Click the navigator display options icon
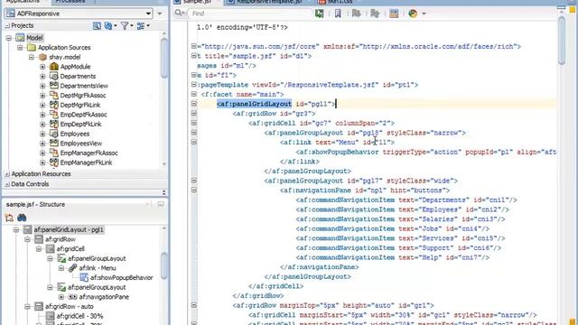The width and height of the screenshot is (578, 325). tap(141, 26)
